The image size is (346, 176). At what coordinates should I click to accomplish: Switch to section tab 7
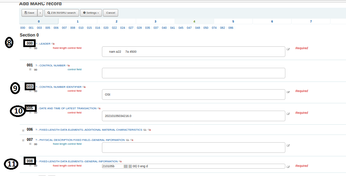coord(311,21)
